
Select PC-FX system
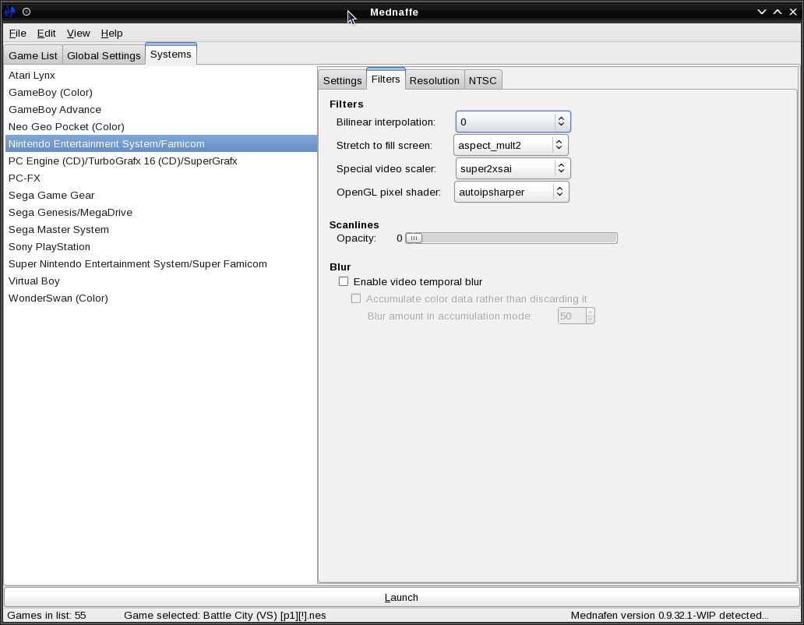pyautogui.click(x=161, y=178)
